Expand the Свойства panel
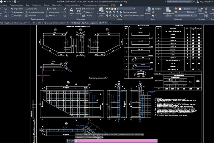Screen dimensions: 214x143 [x=179, y=19]
